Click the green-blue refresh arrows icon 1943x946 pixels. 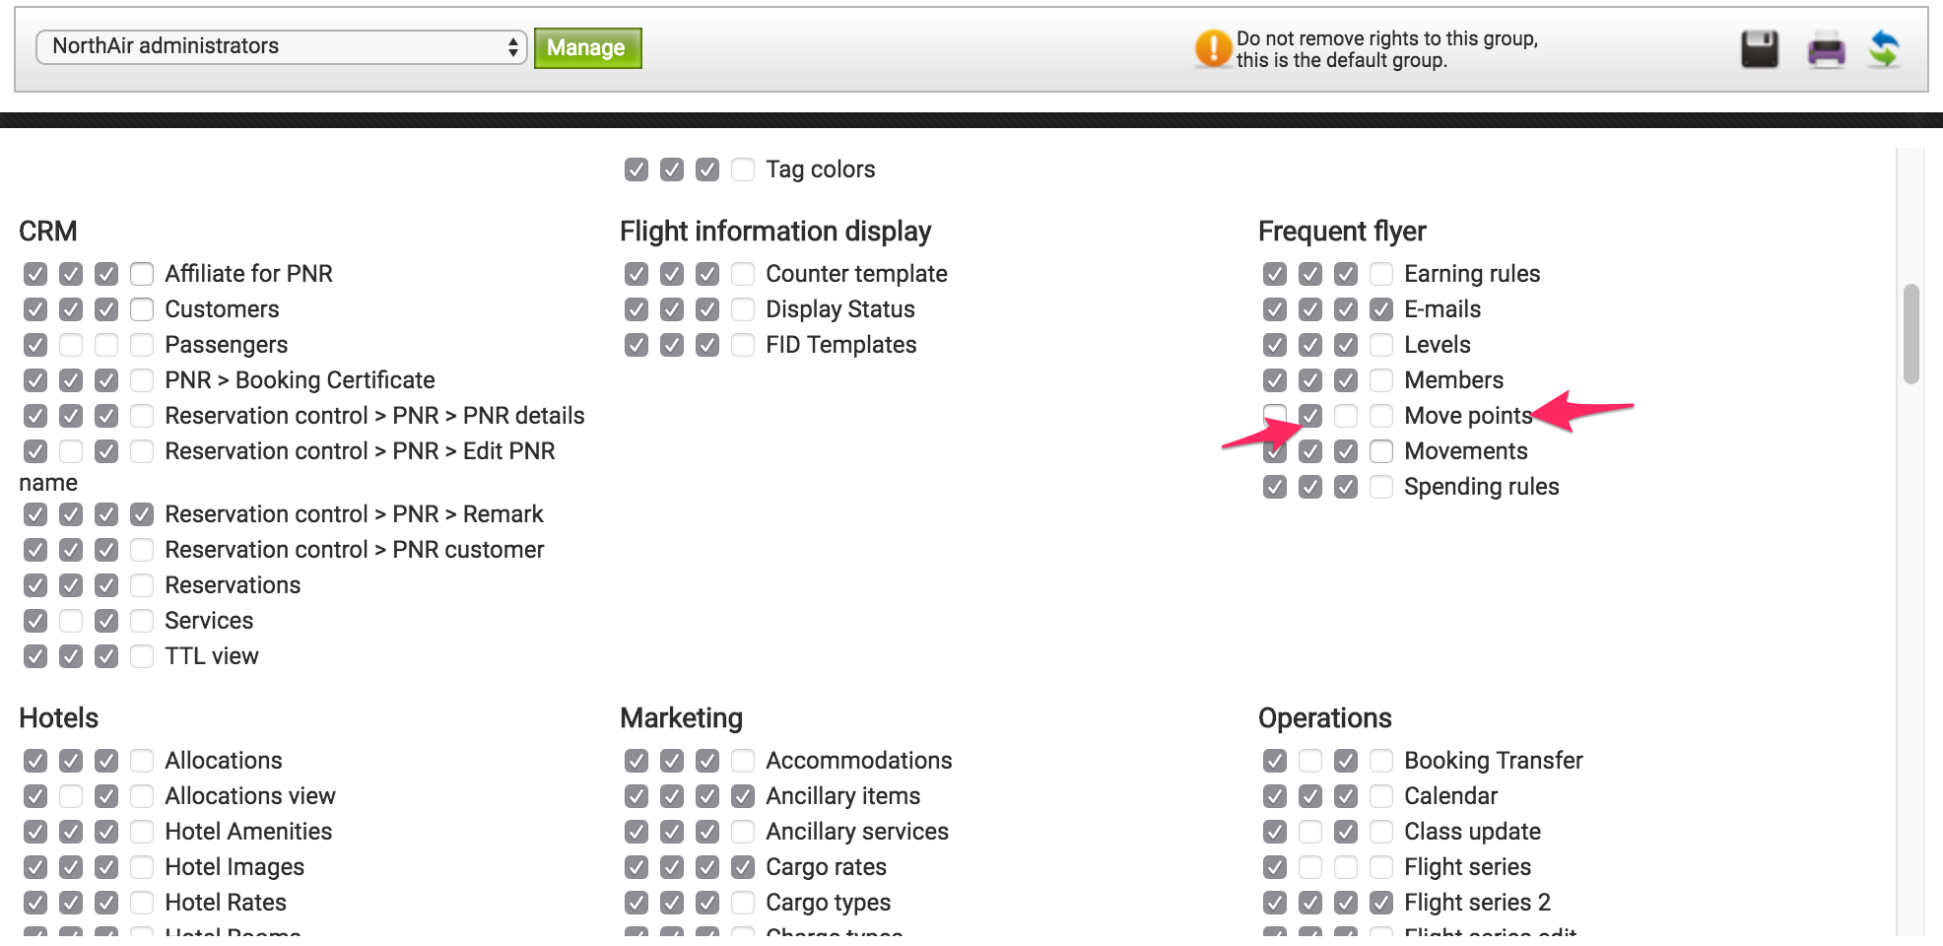tap(1884, 48)
